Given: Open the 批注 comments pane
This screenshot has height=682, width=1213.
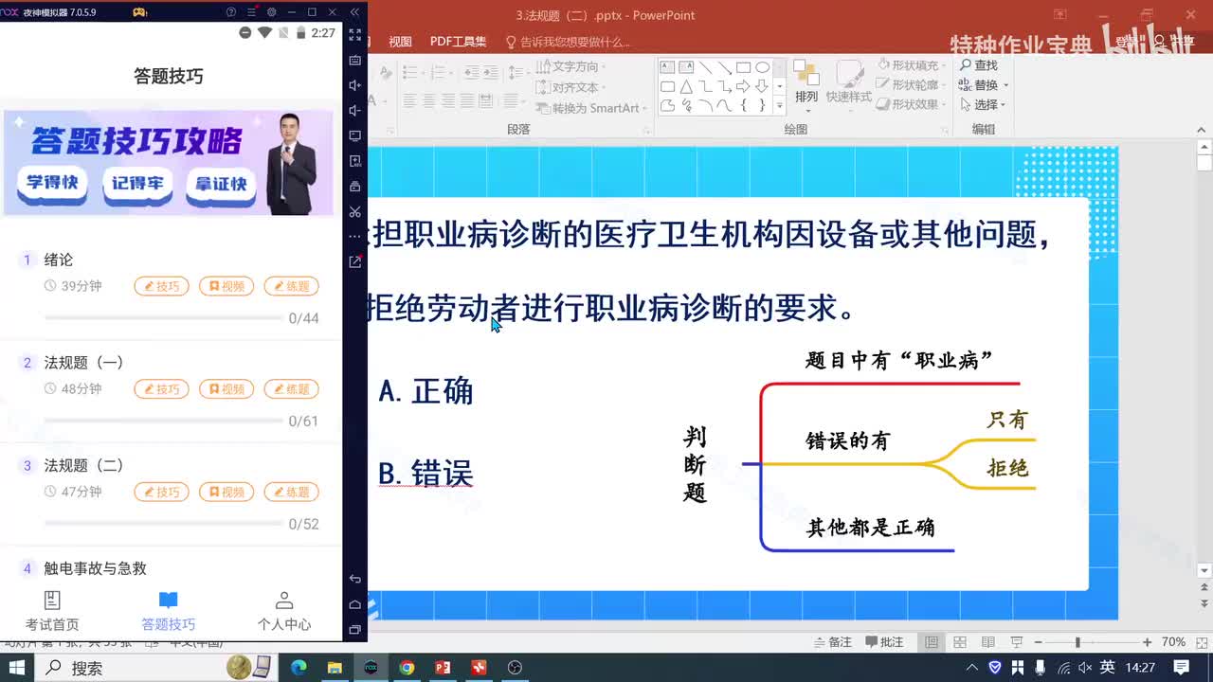Looking at the screenshot, I should (x=884, y=642).
